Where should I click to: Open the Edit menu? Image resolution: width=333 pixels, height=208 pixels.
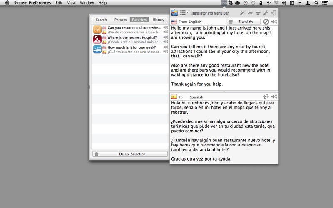59,3
